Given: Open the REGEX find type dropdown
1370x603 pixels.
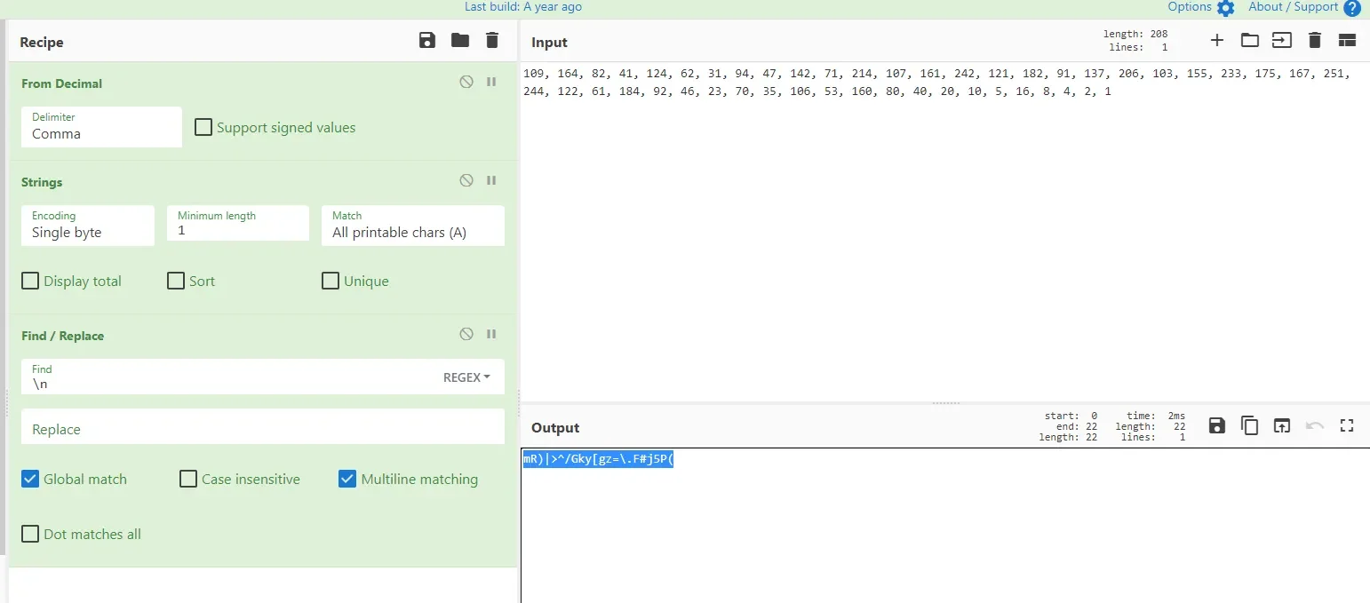Looking at the screenshot, I should 466,377.
